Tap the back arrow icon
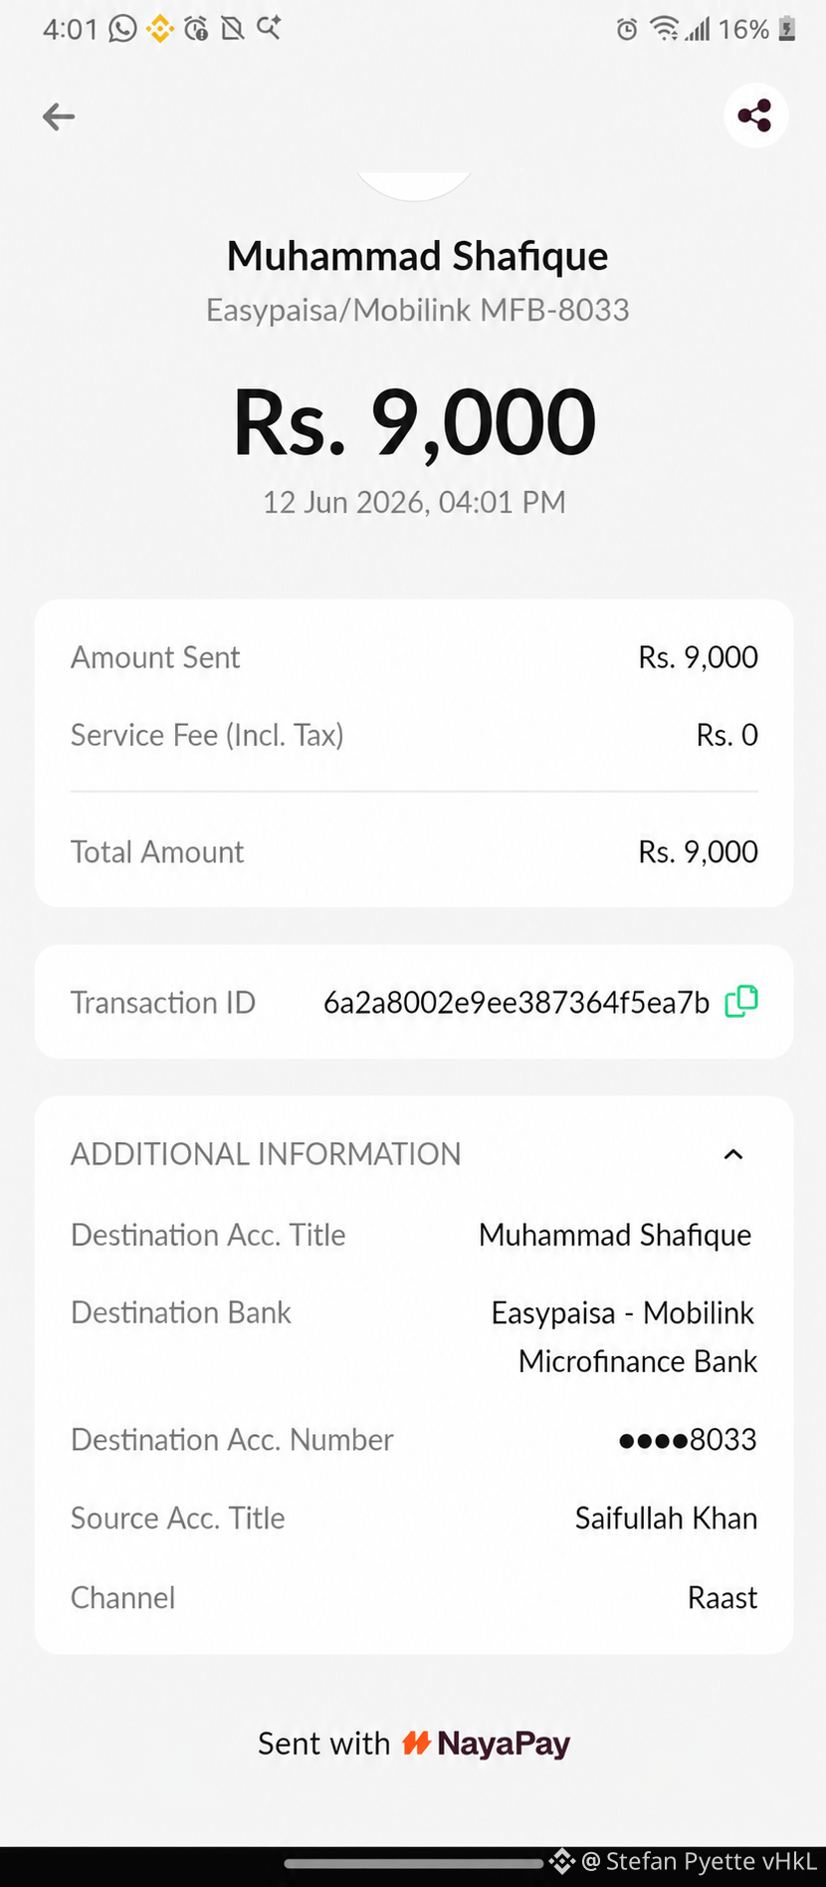Screen dimensions: 826x1887 point(59,117)
